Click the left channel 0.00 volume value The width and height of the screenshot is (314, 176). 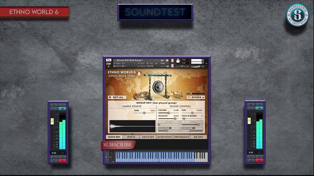click(54, 153)
